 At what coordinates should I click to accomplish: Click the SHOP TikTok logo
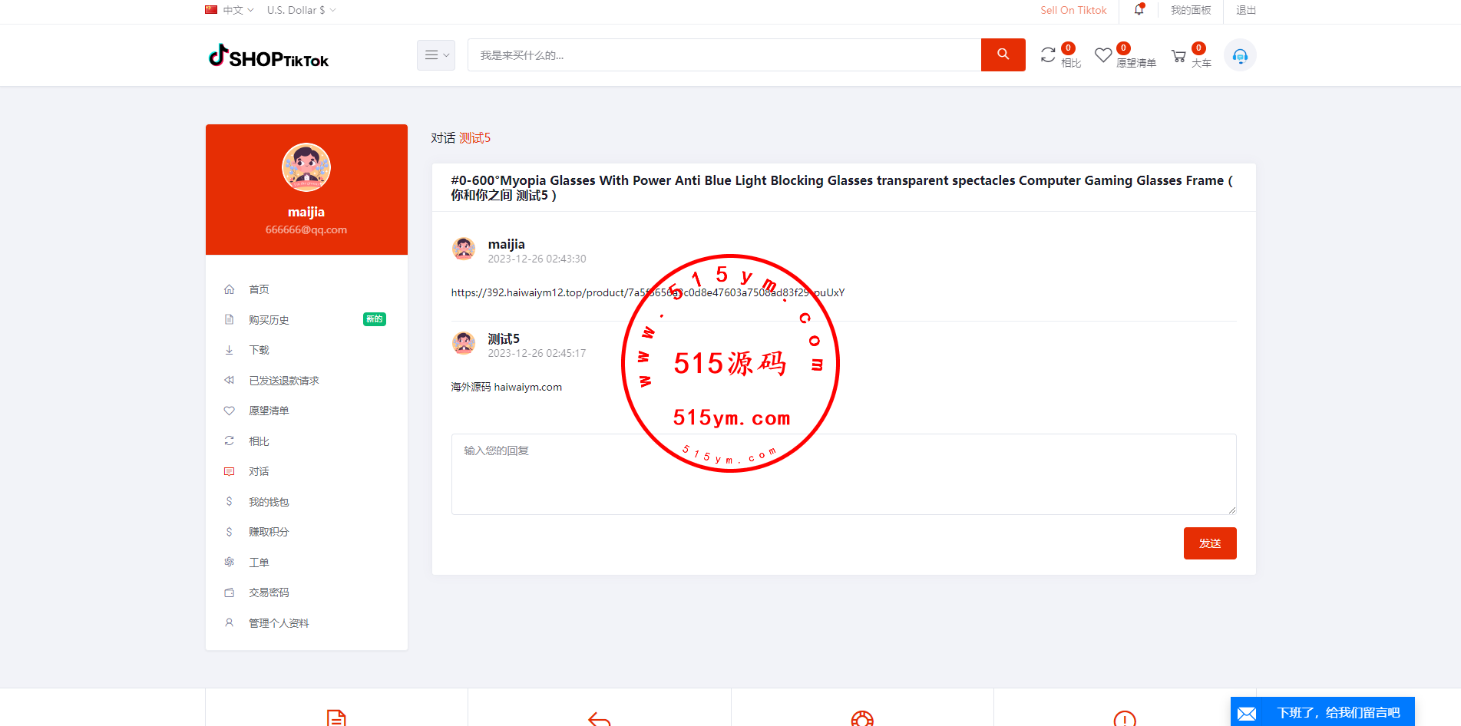pos(269,57)
